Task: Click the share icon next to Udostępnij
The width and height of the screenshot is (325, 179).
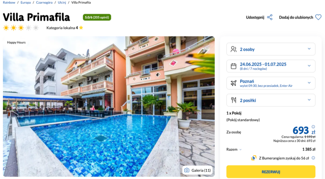Action: pos(270,17)
